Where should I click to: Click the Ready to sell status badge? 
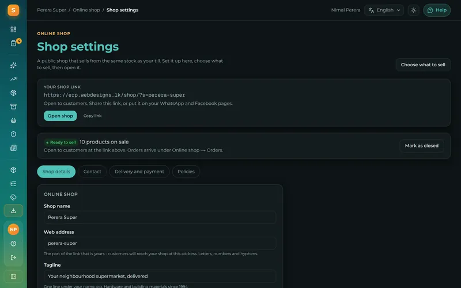(61, 142)
